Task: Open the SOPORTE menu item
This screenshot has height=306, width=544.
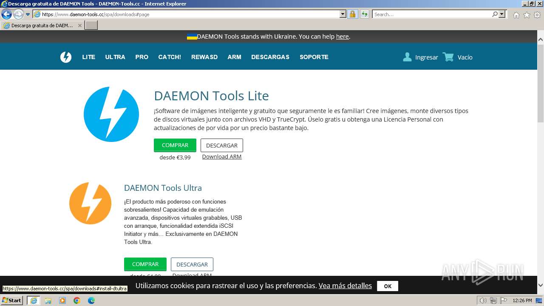Action: click(x=314, y=57)
